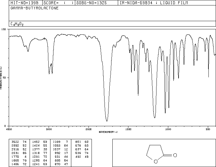The width and height of the screenshot is (216, 167).
Task: Select the 801 peak table entry
Action: point(82,142)
